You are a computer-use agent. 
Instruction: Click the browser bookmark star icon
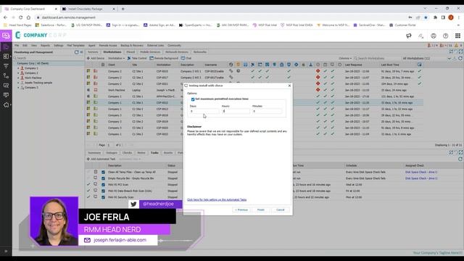[x=426, y=17]
